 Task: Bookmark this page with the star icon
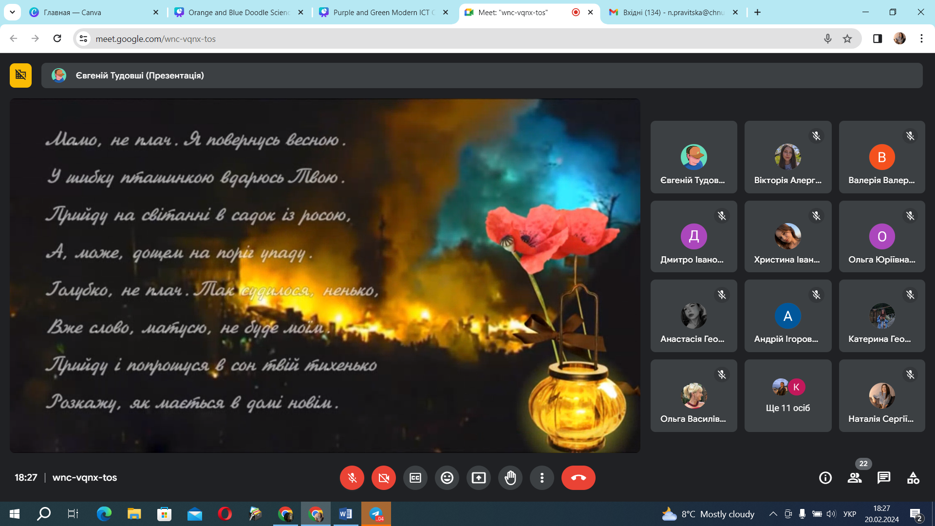pos(847,38)
